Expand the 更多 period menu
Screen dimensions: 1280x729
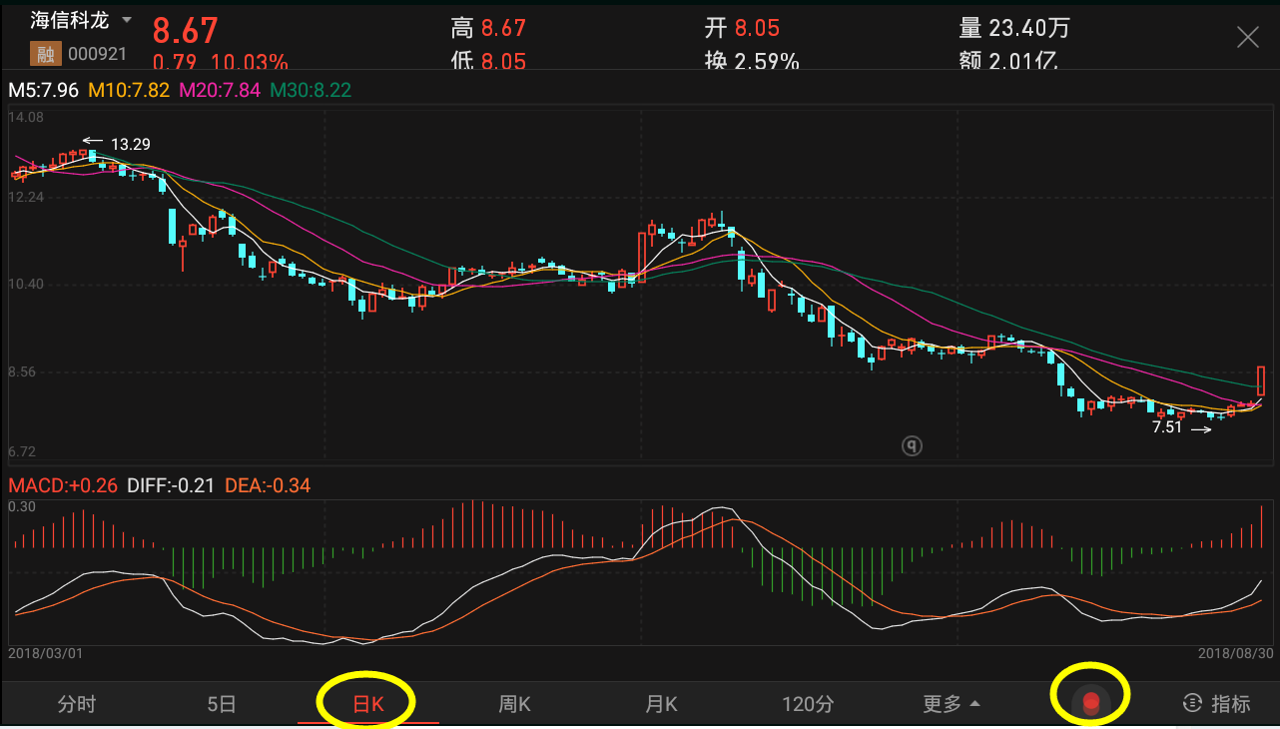pyautogui.click(x=951, y=704)
